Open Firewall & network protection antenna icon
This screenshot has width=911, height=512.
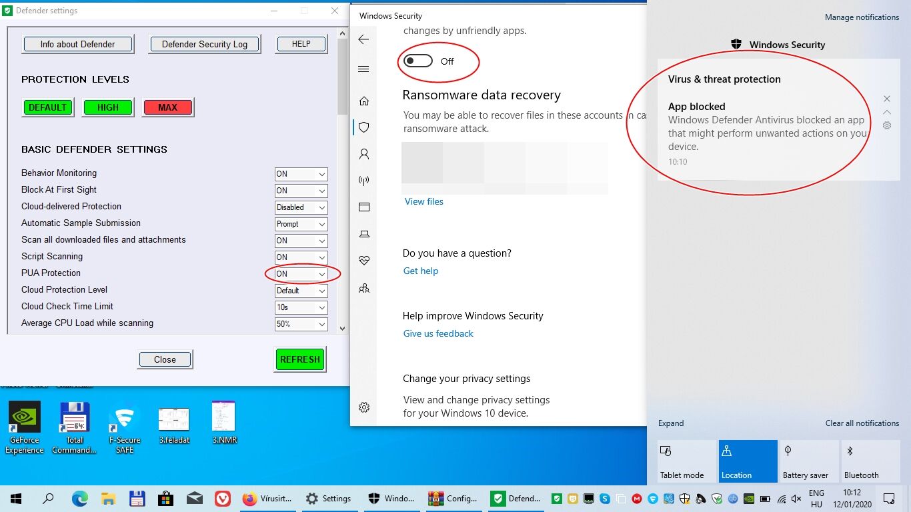click(x=364, y=181)
